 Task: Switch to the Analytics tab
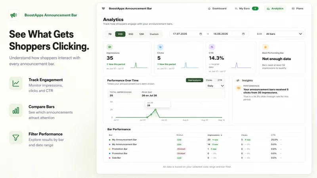[275, 8]
